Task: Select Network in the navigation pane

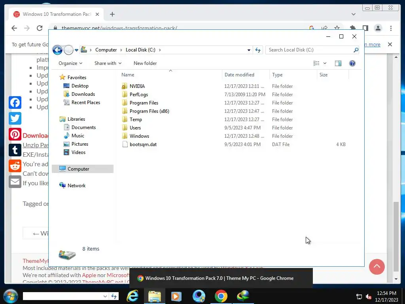Action: click(76, 186)
